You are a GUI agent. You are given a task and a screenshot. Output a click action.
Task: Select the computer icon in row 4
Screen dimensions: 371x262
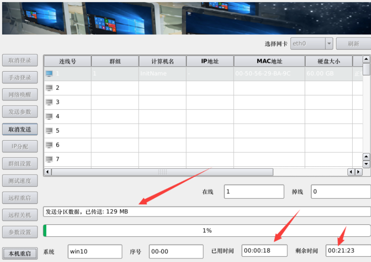pyautogui.click(x=49, y=117)
